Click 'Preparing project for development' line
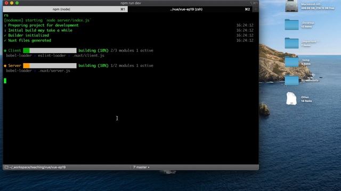 [43, 25]
